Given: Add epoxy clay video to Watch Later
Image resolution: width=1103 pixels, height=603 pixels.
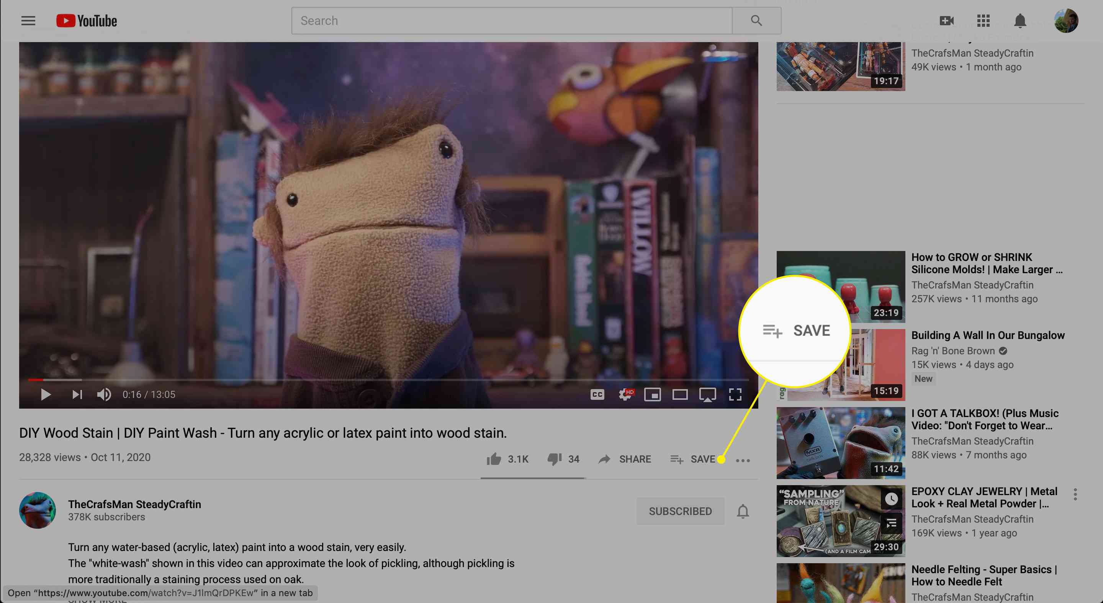Looking at the screenshot, I should [892, 499].
